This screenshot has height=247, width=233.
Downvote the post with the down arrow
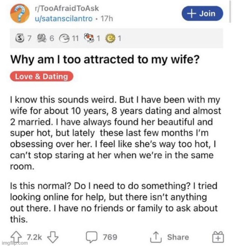coord(53,237)
